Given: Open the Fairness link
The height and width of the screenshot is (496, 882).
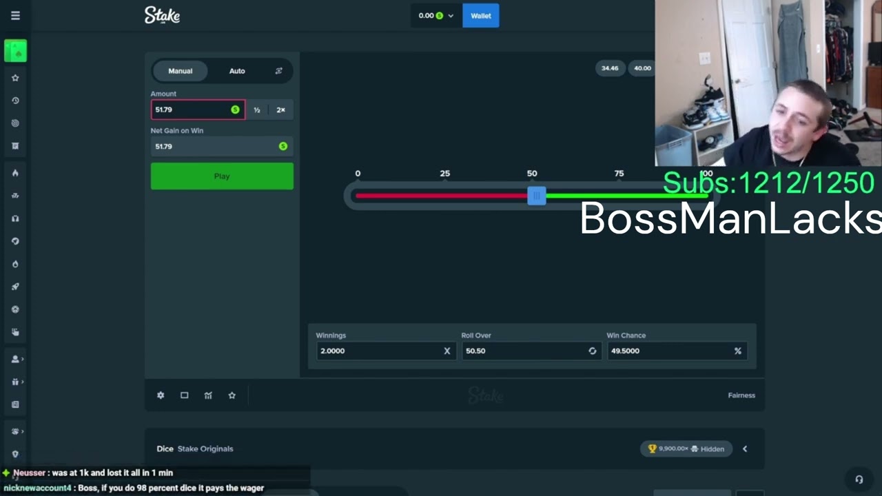Looking at the screenshot, I should (741, 395).
